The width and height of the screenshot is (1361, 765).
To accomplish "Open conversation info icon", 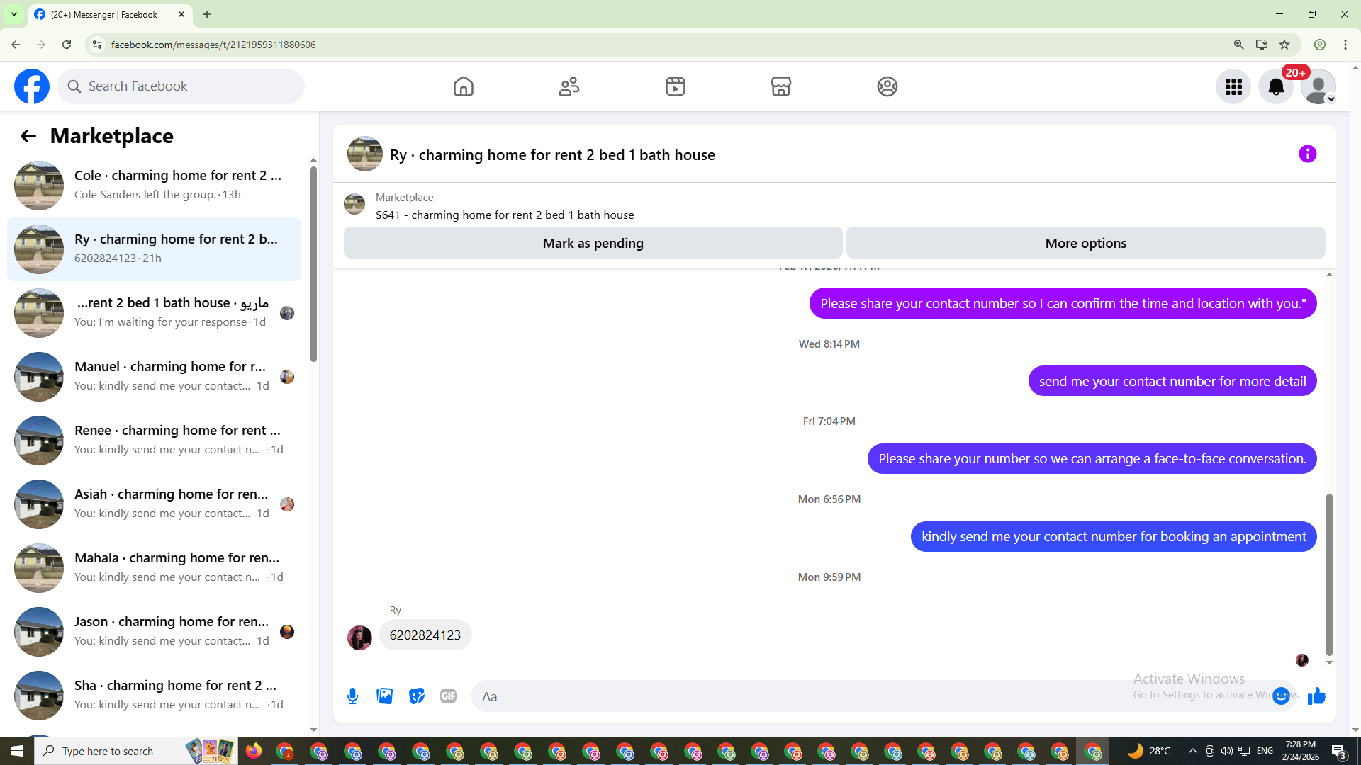I will 1307,154.
